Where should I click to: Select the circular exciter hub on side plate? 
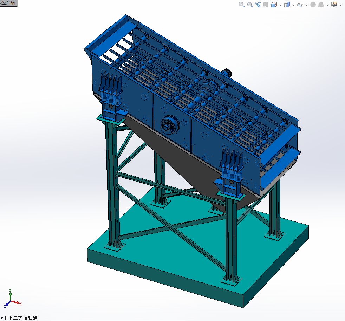(x=170, y=124)
